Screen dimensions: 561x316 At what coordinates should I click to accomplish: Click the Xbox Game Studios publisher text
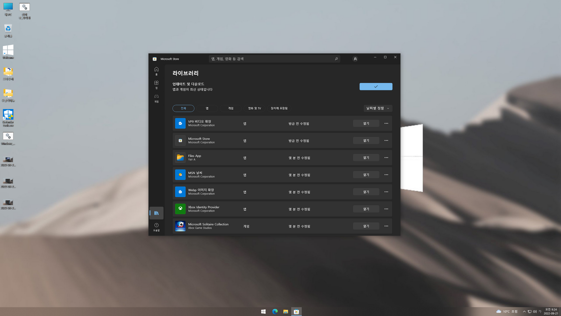click(200, 228)
